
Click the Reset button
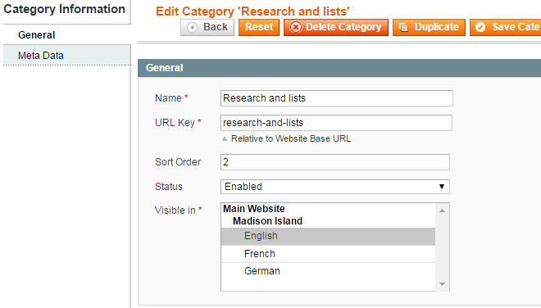259,27
